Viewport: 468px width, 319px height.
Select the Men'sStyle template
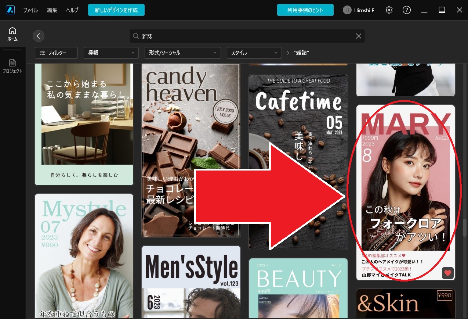coord(191,282)
